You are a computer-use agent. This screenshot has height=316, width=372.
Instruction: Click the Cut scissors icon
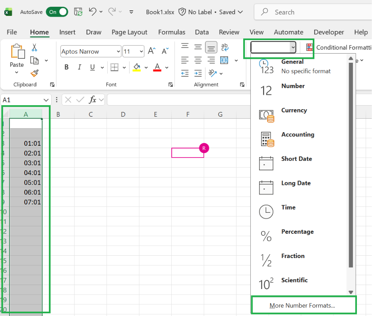pos(35,47)
